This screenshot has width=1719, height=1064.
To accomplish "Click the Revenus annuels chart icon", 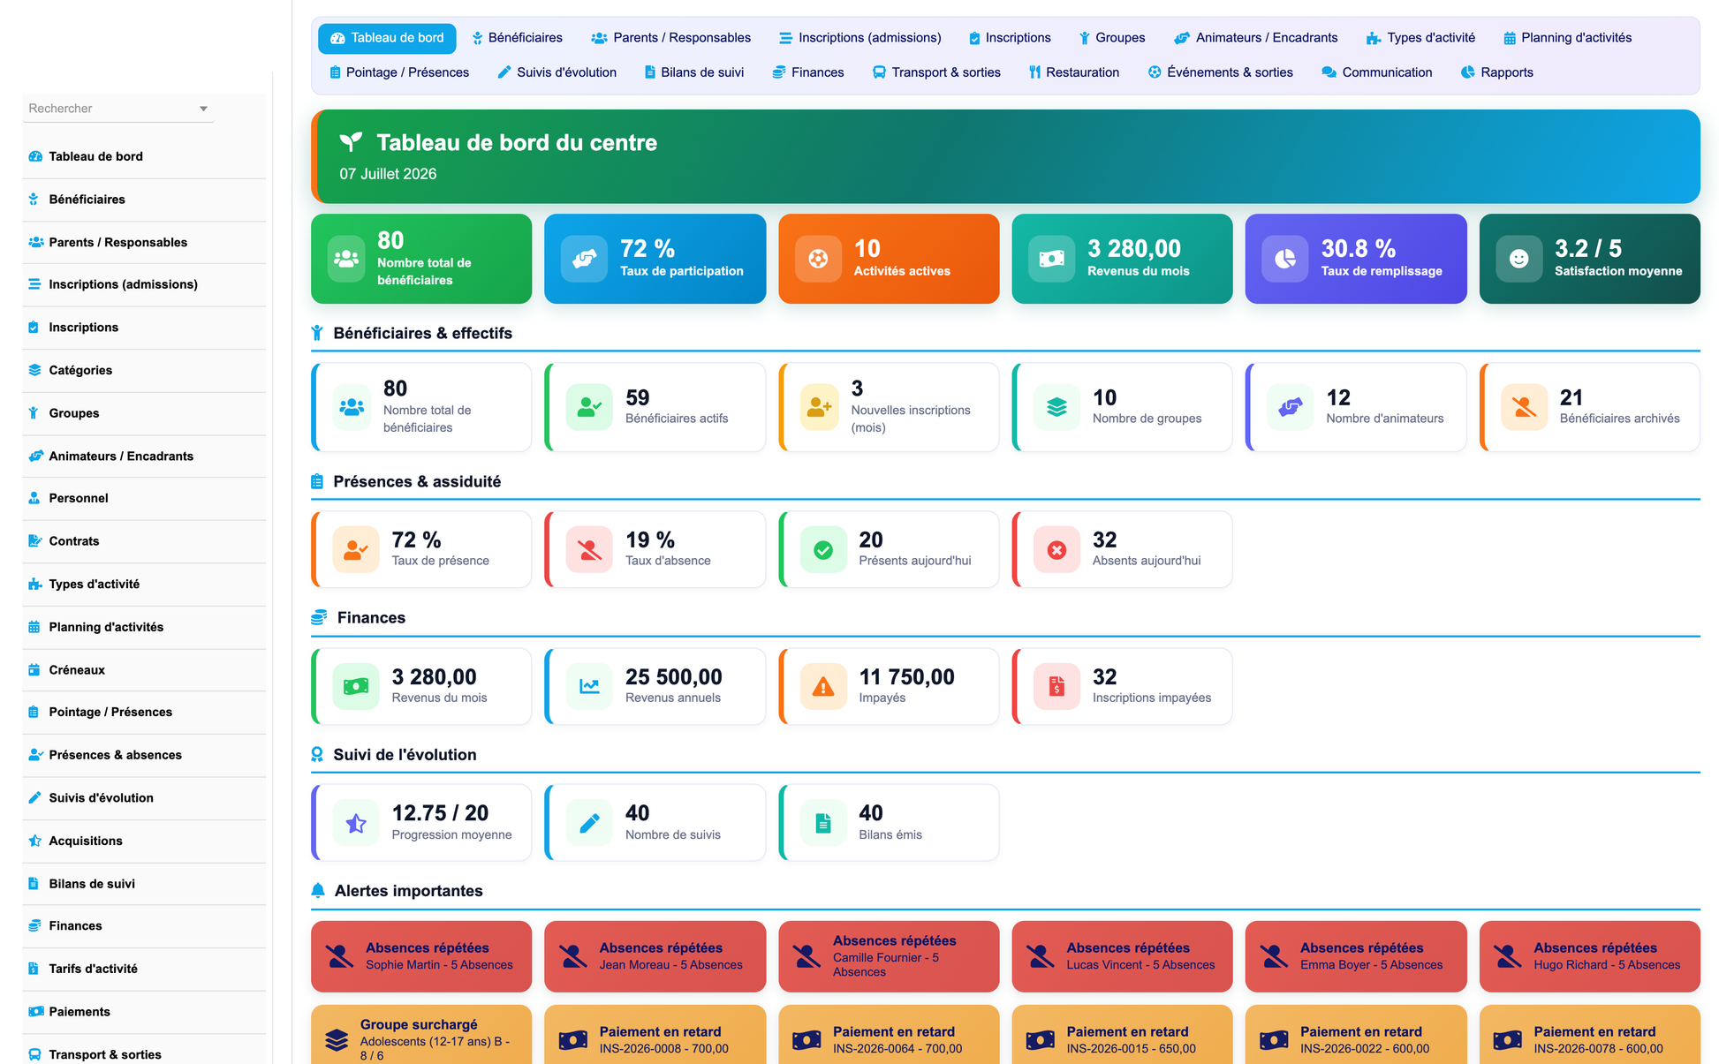I will [589, 686].
